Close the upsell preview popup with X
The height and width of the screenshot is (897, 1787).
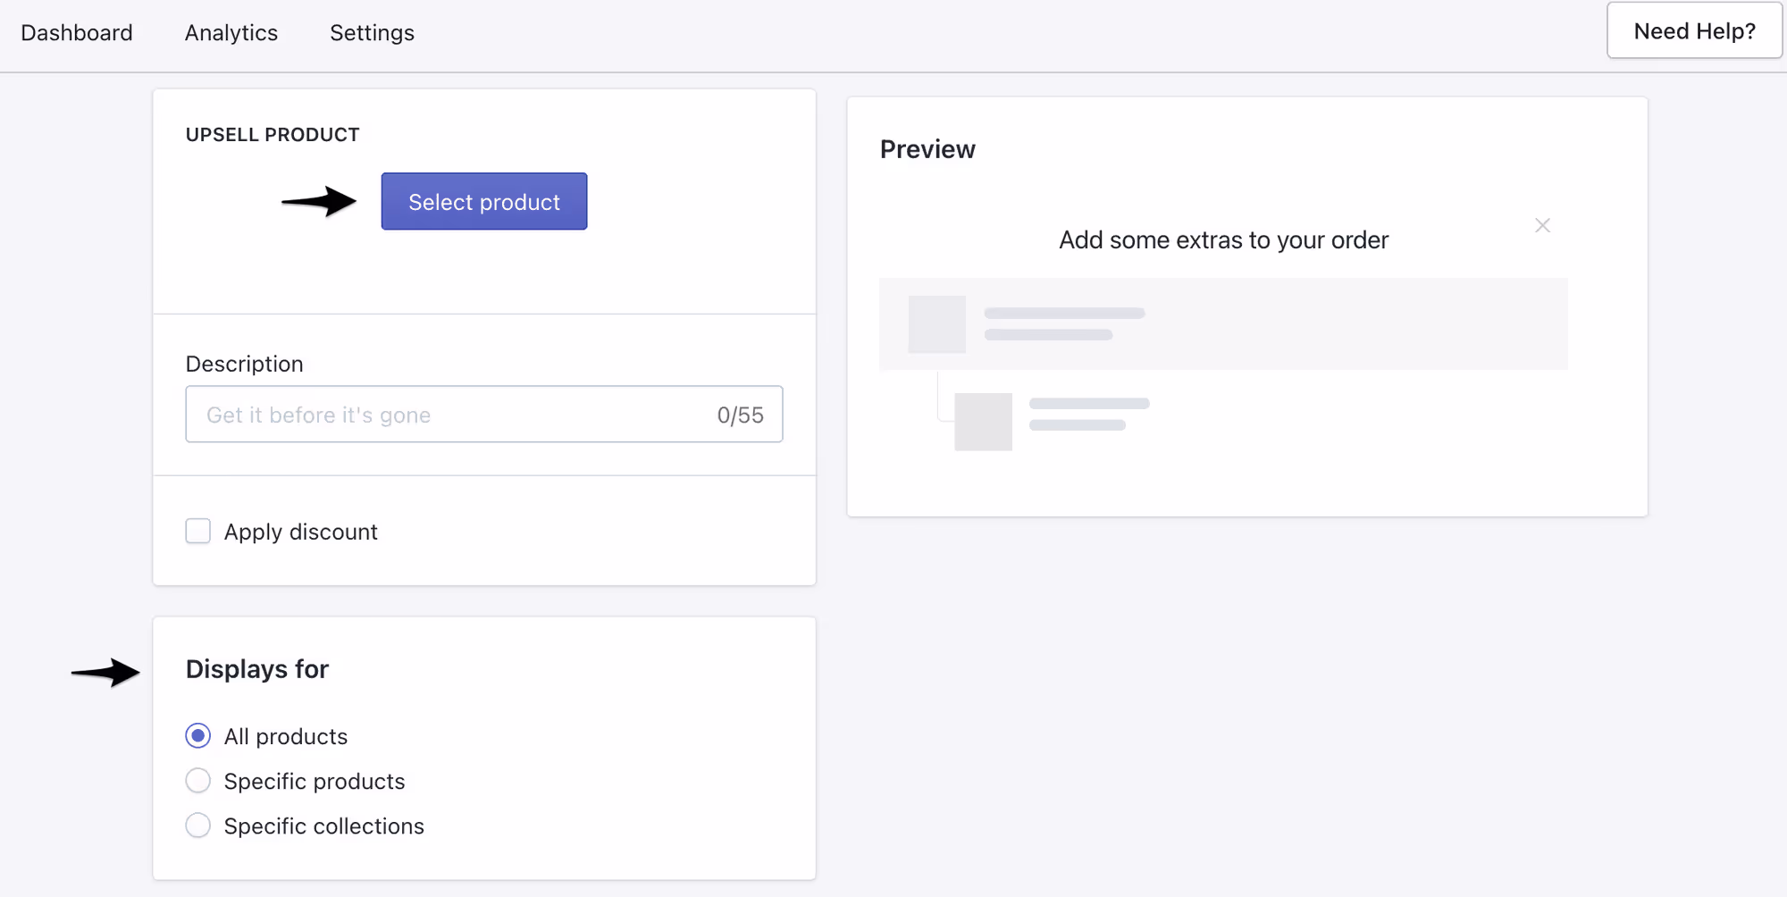click(x=1542, y=225)
